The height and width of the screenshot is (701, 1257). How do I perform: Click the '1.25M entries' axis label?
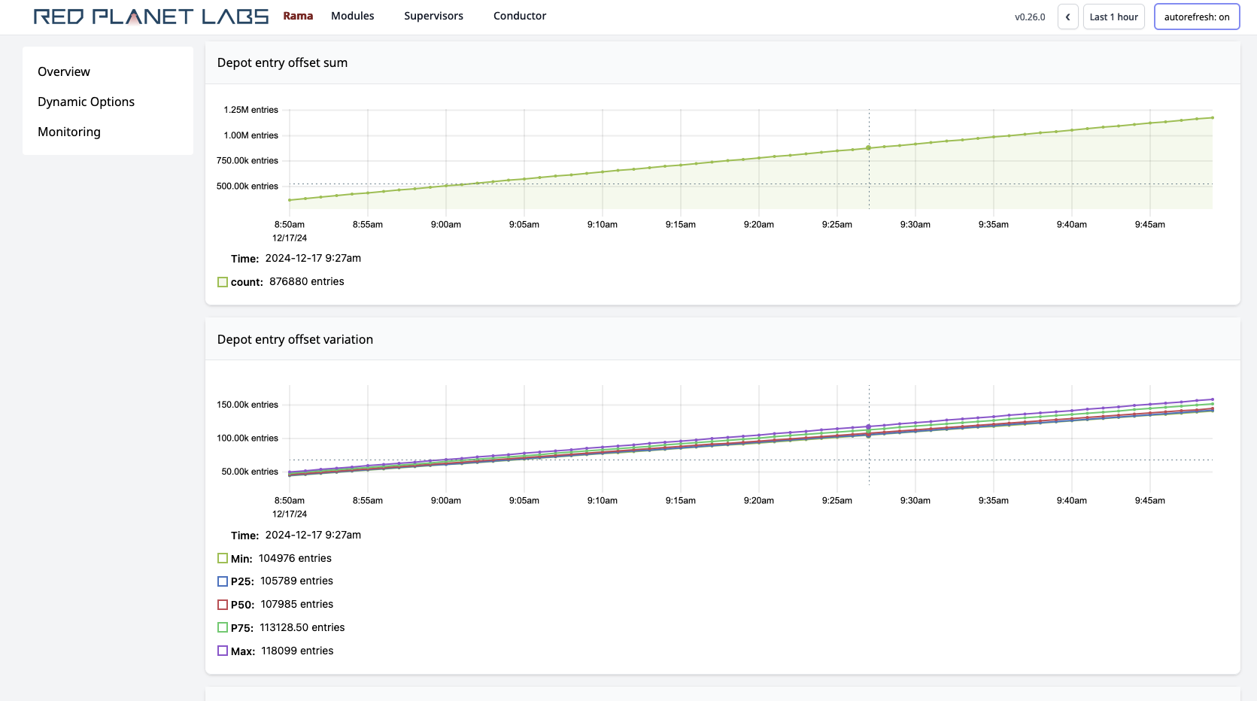250,110
